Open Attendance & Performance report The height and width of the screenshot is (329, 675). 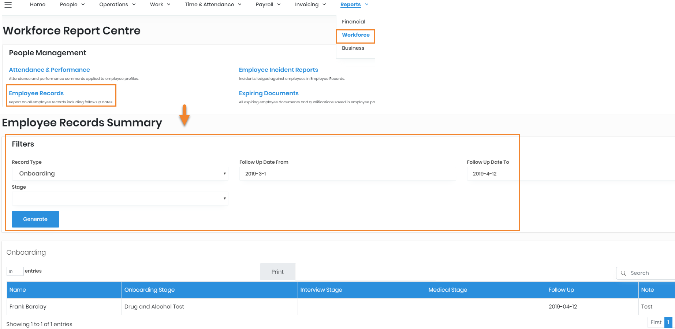pos(49,70)
